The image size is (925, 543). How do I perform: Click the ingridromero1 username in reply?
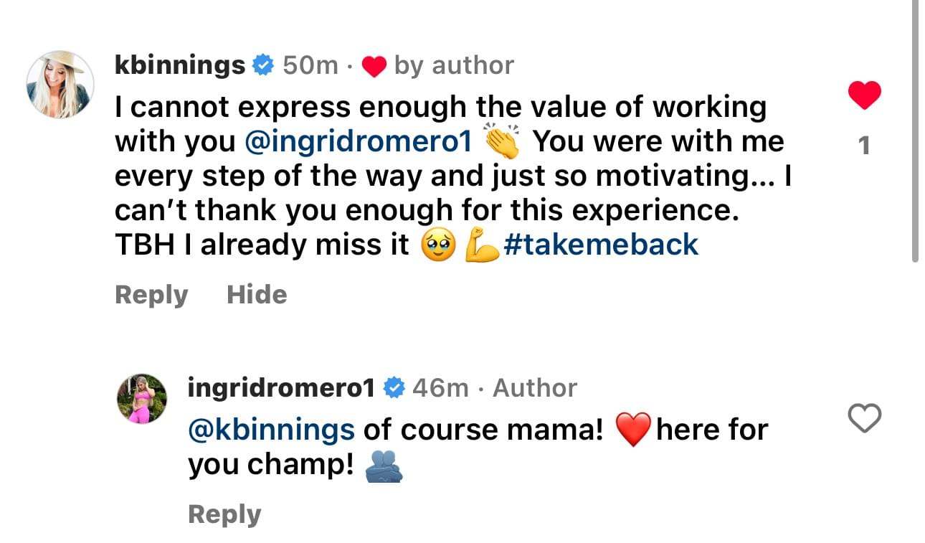pos(281,388)
